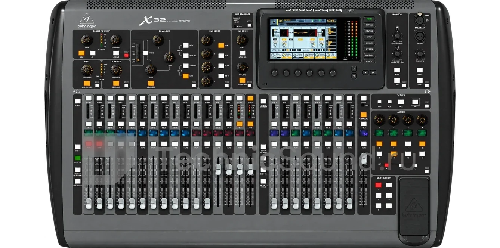Toggle the phase invert button in Config/Preamp
This screenshot has width=500, height=248.
point(92,53)
